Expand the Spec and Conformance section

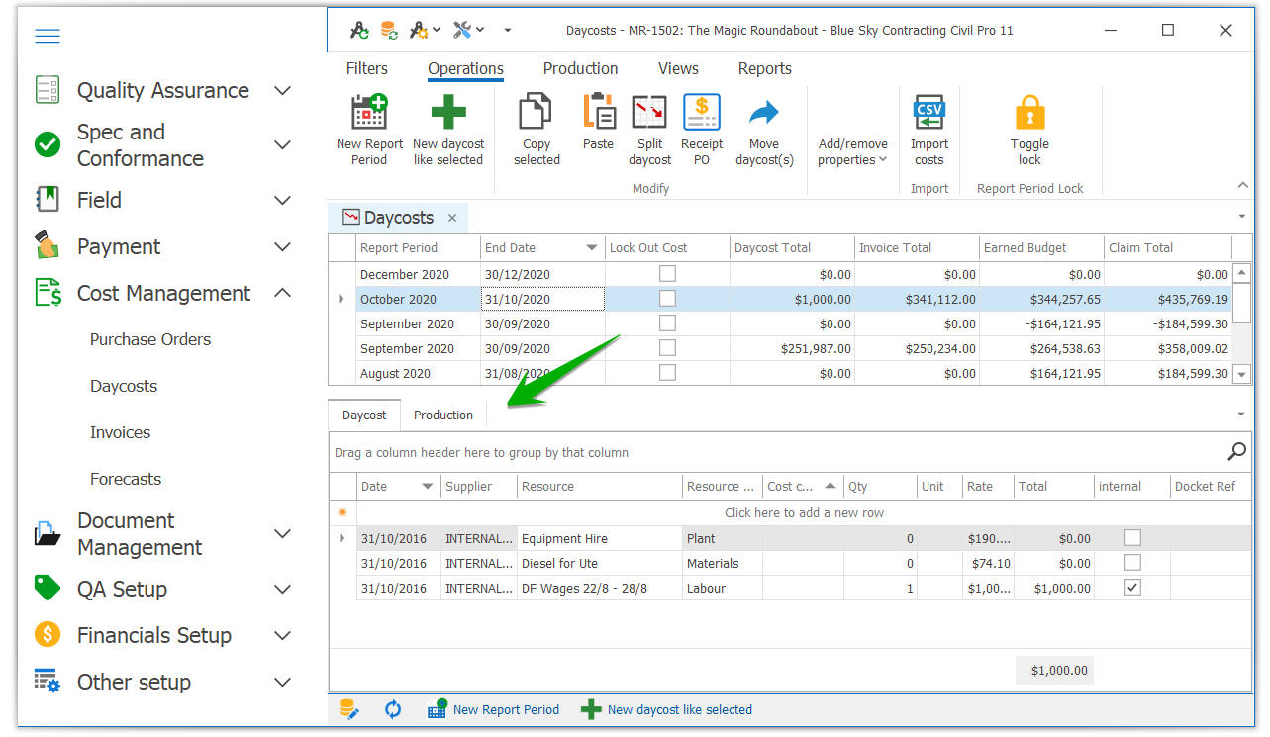[x=283, y=145]
